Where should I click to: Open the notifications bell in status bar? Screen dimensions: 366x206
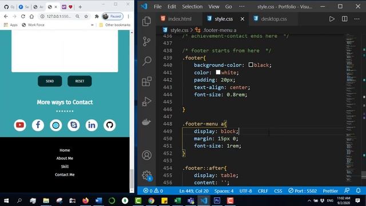click(359, 191)
